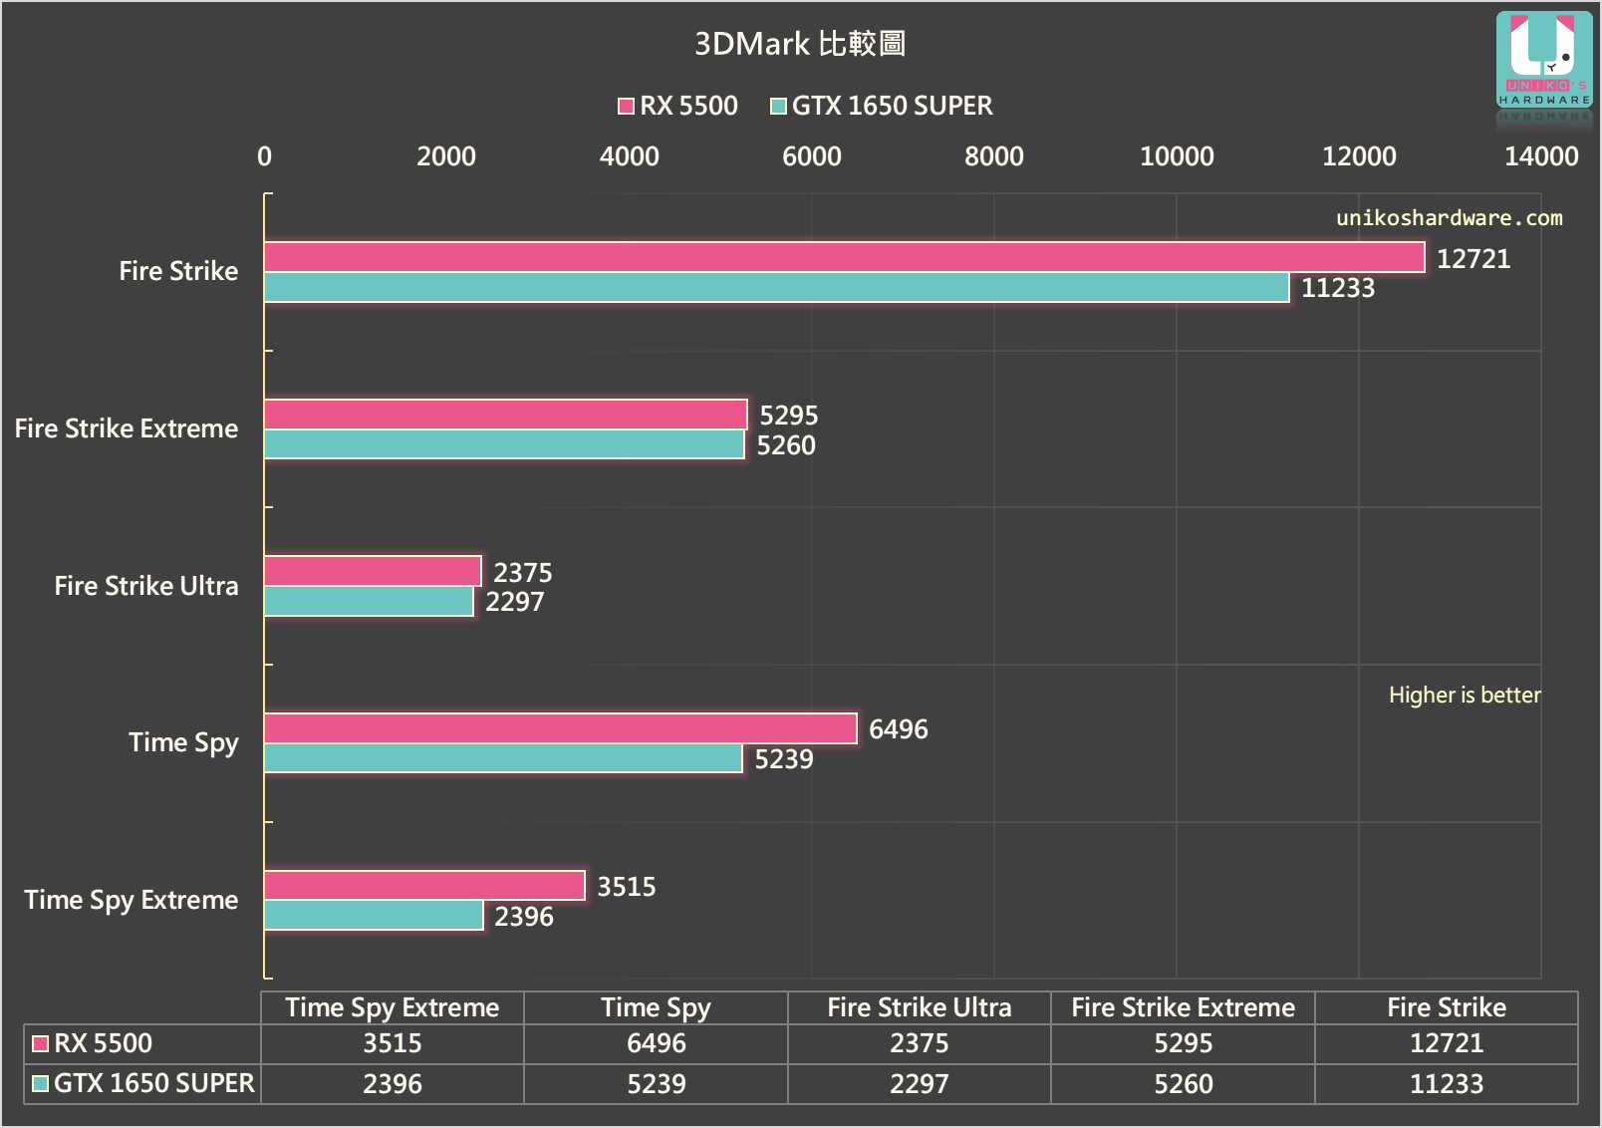Click the pink RX 5500 legend swatch above chart
1602x1128 pixels.
click(626, 106)
